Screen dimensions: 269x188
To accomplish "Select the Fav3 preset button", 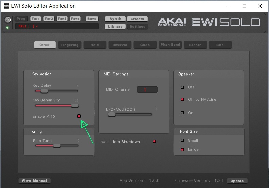I will (62, 19).
